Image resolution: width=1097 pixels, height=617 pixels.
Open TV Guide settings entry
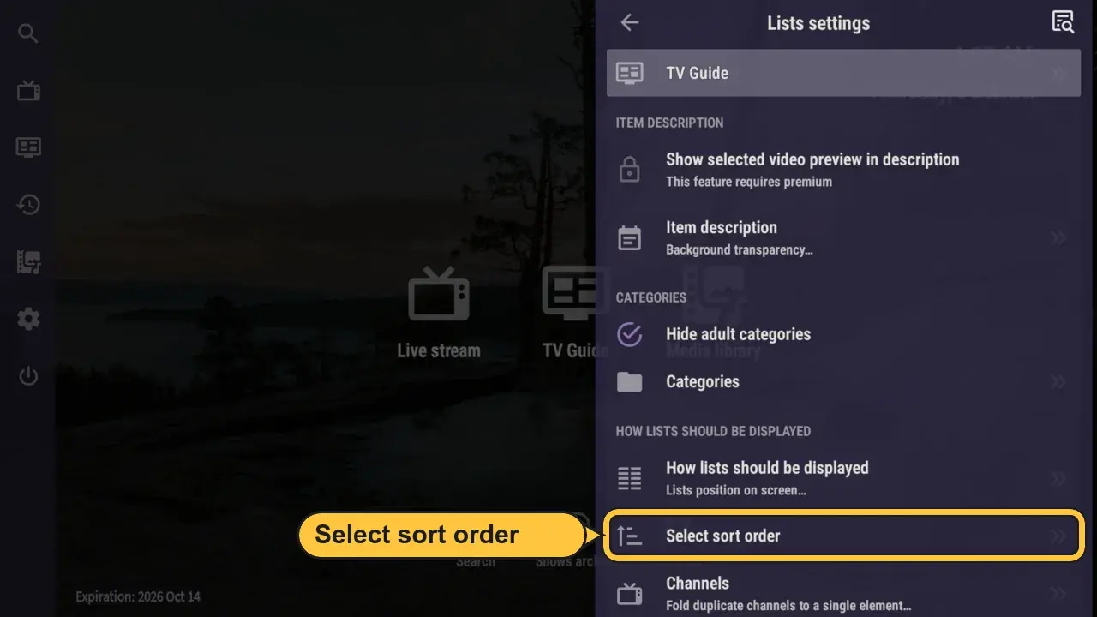click(844, 73)
